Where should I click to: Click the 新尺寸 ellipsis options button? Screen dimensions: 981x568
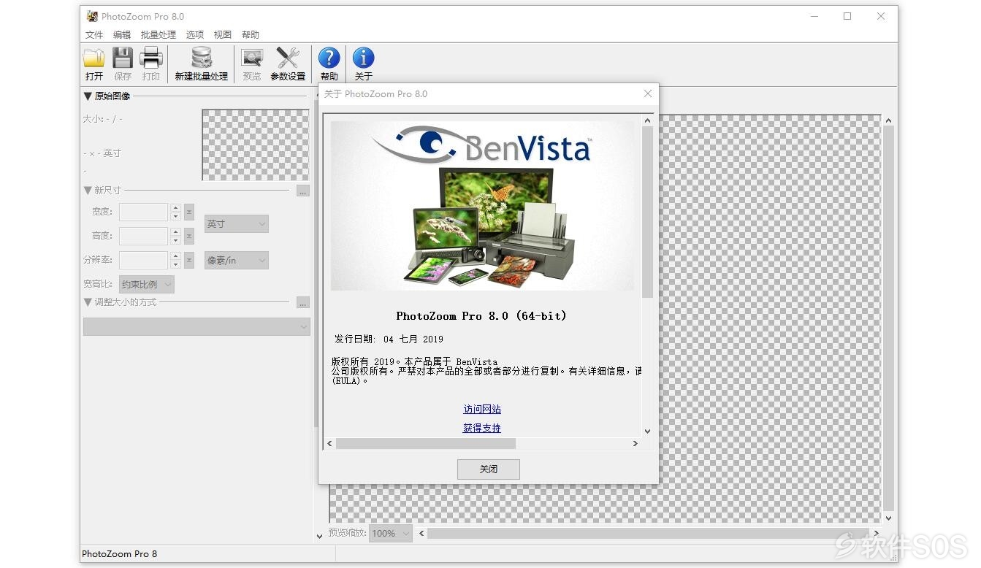pos(303,191)
